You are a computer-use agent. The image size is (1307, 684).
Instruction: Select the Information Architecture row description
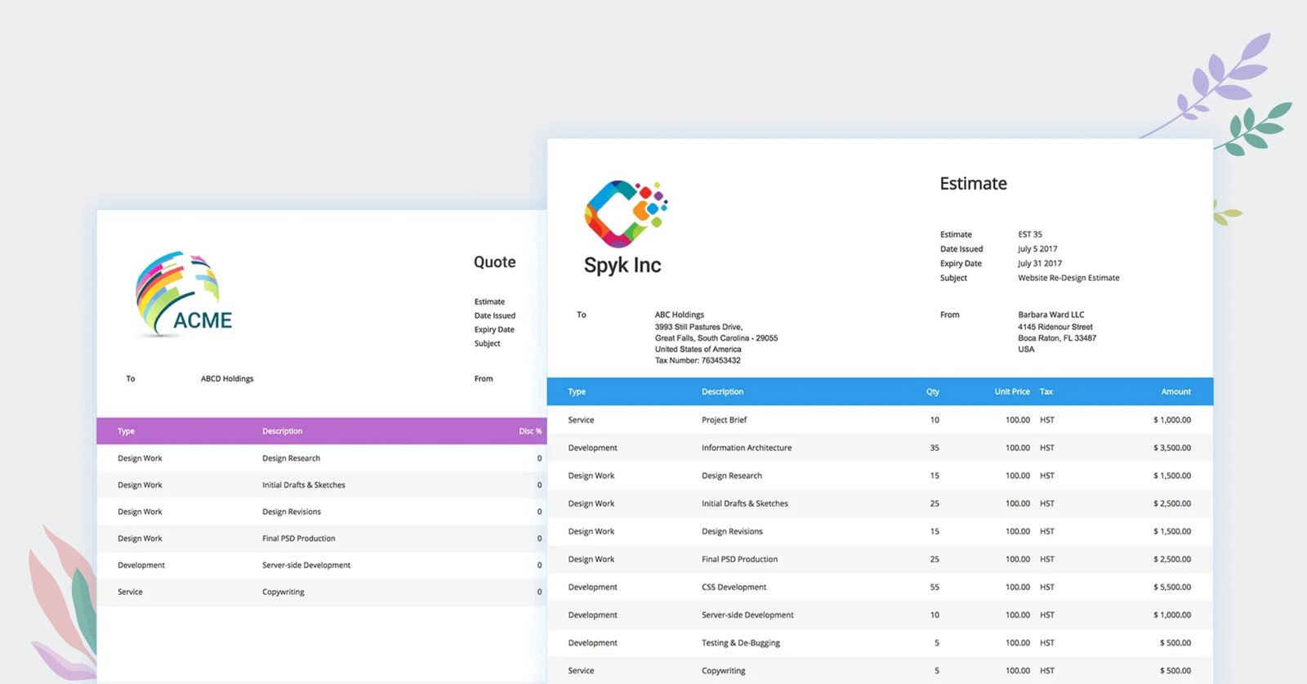[746, 448]
